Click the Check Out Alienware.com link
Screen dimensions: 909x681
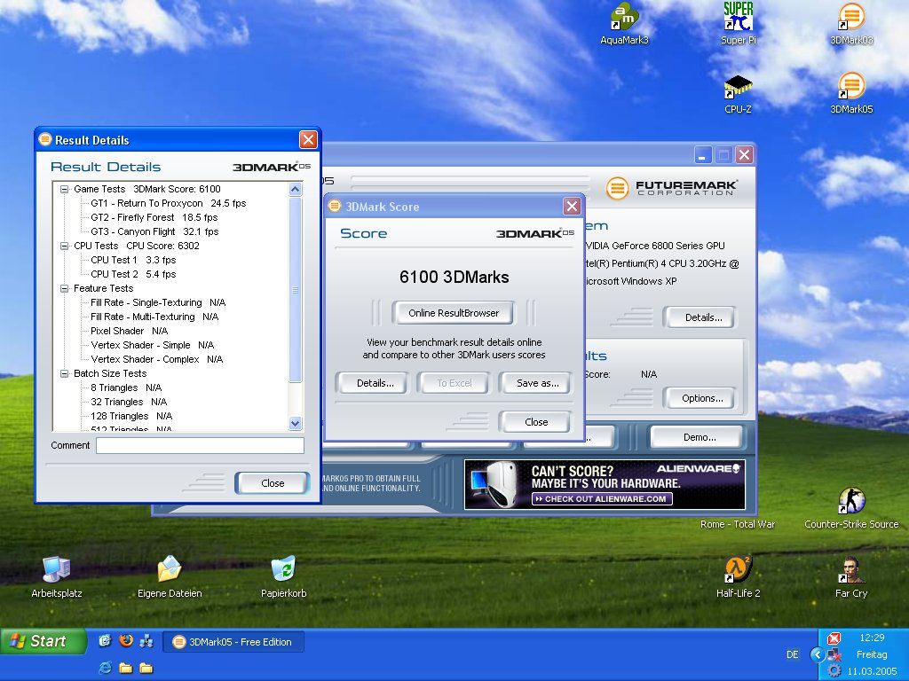pos(602,498)
